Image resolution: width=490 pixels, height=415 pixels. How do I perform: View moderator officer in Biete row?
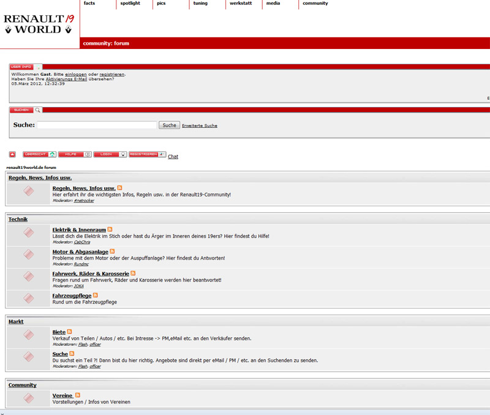pyautogui.click(x=95, y=344)
